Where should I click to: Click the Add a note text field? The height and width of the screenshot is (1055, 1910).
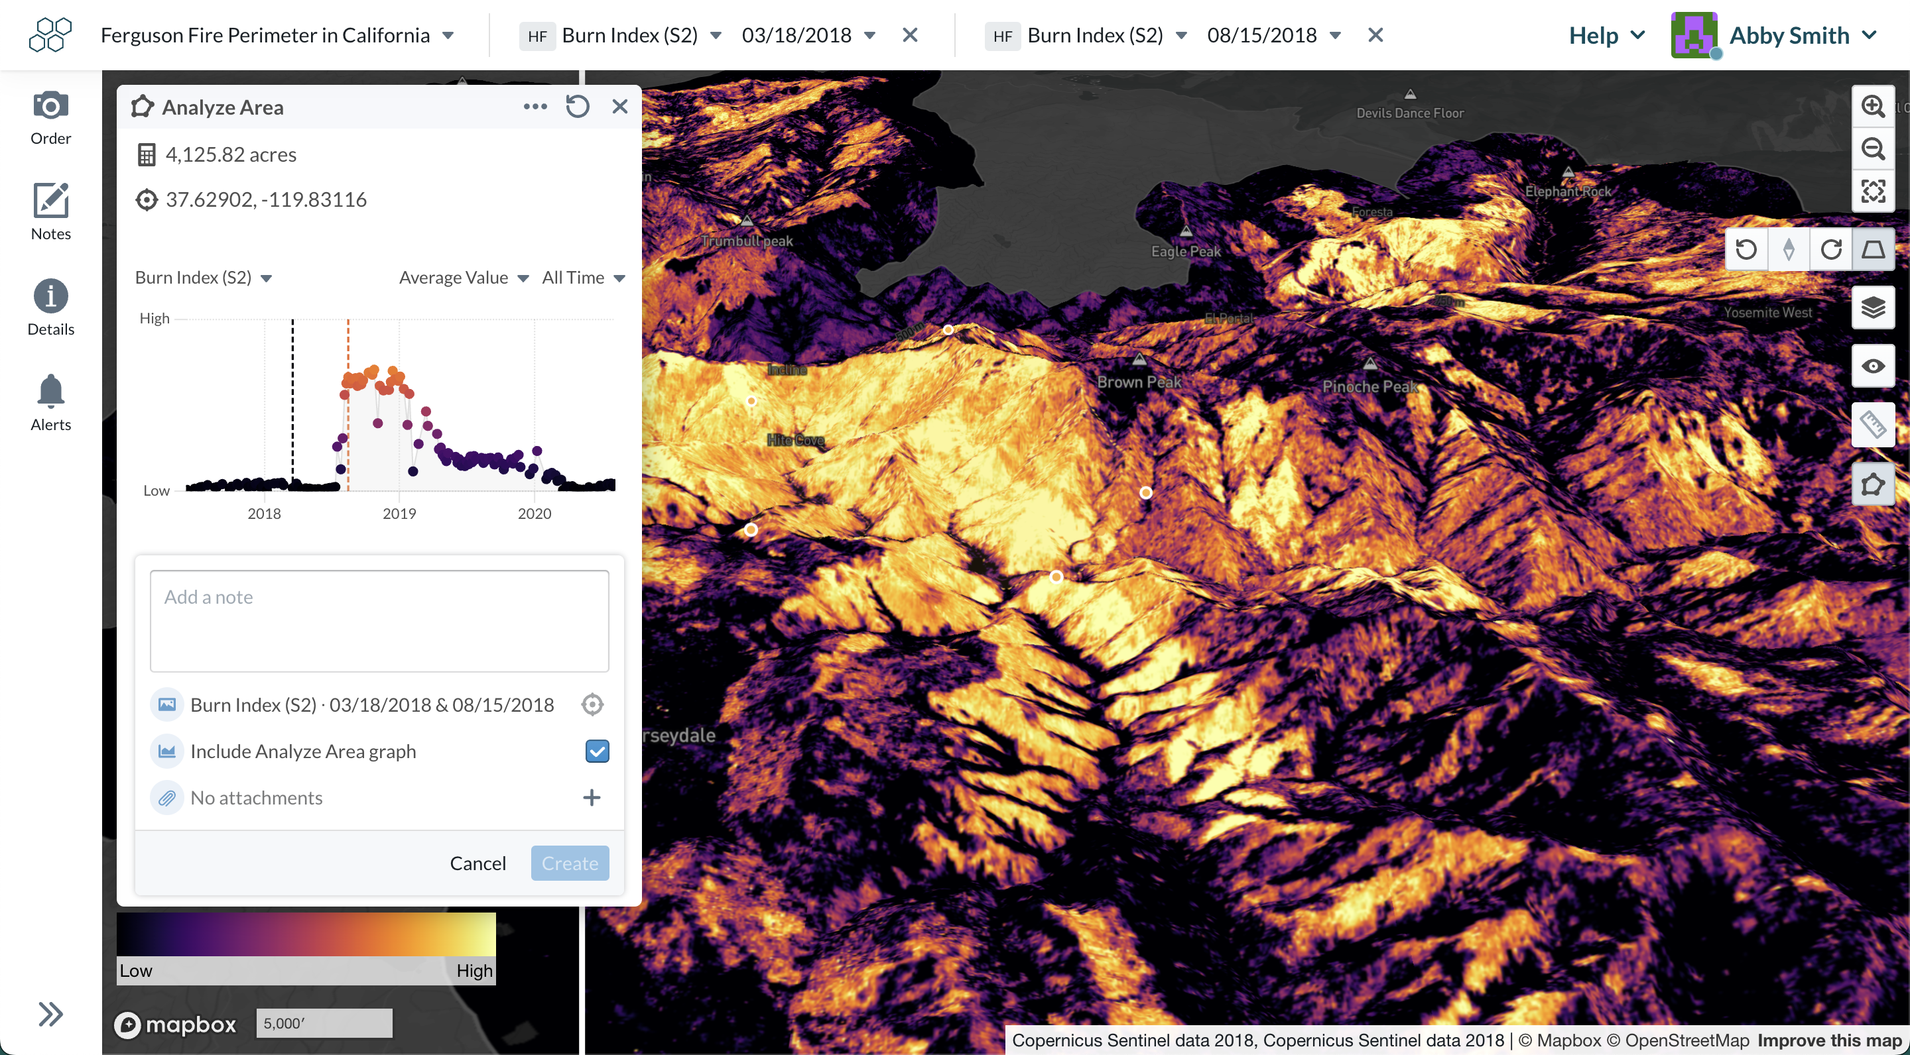[379, 621]
